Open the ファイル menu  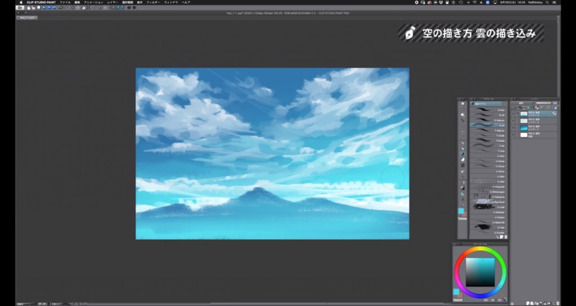tap(65, 2)
